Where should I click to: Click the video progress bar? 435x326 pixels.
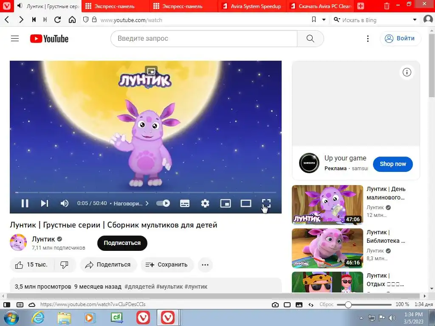146,192
